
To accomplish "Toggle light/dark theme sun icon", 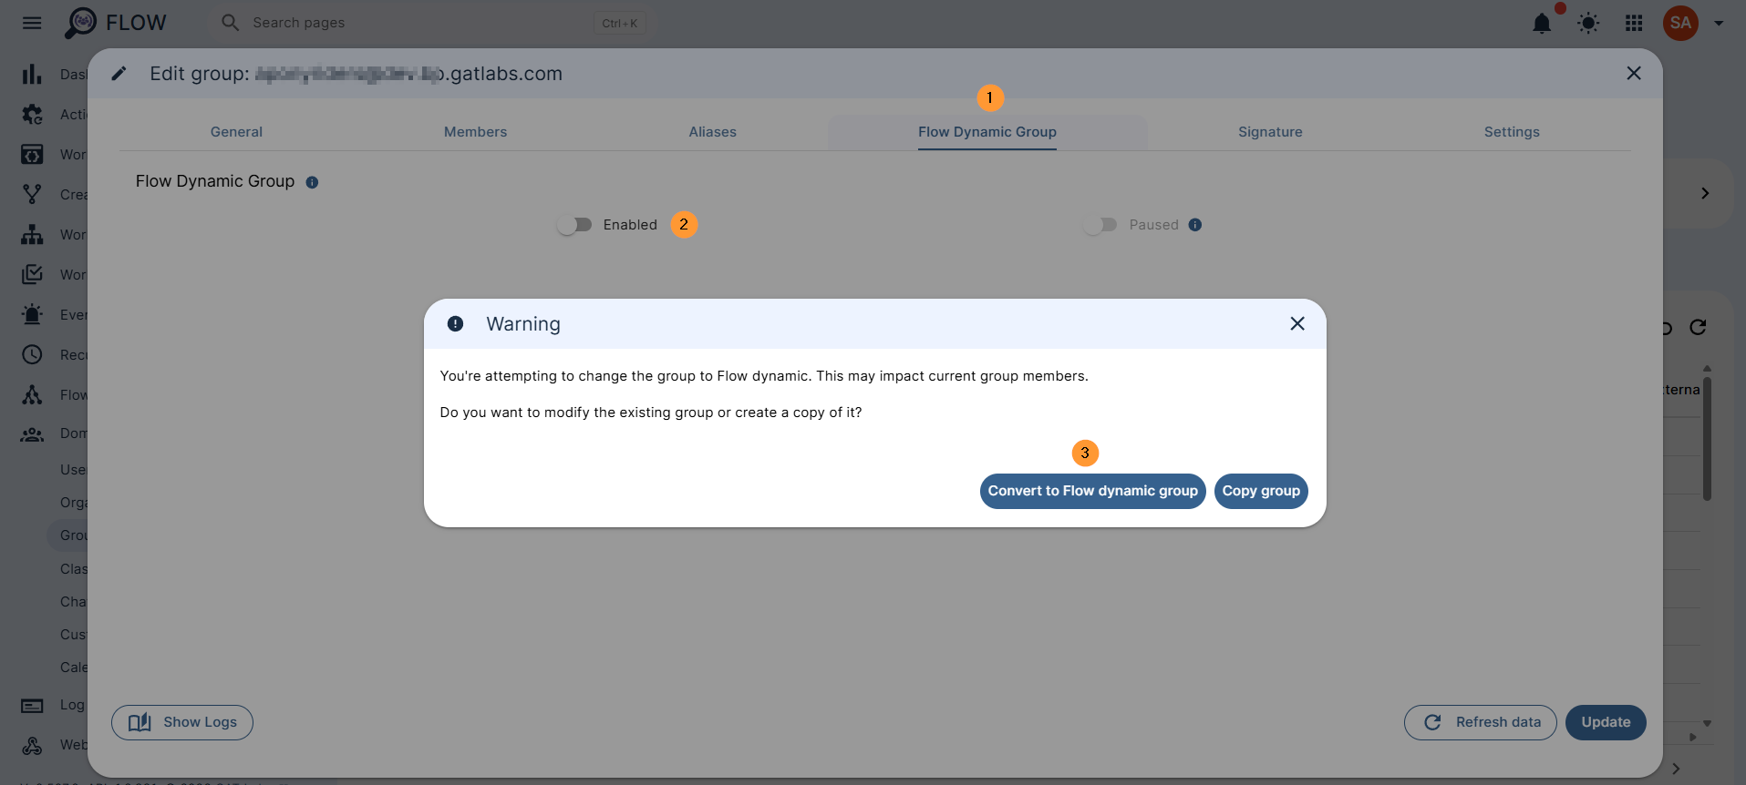I will [x=1588, y=23].
